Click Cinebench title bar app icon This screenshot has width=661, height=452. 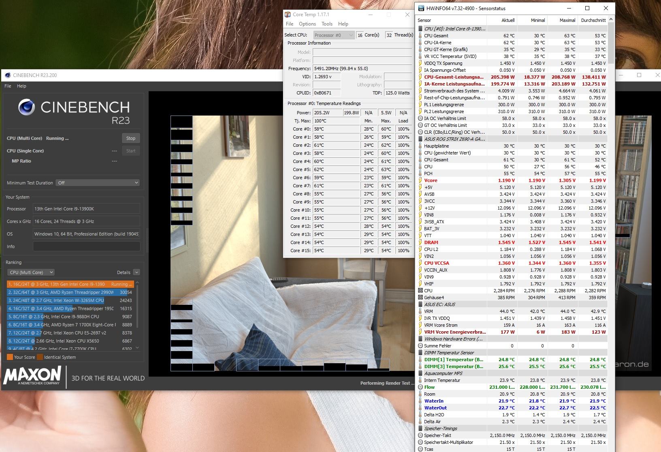click(x=8, y=75)
